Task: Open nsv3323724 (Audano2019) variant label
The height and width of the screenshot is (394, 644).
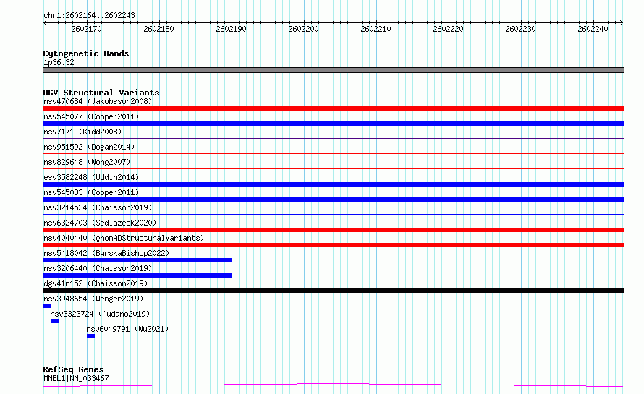Action: coord(100,314)
